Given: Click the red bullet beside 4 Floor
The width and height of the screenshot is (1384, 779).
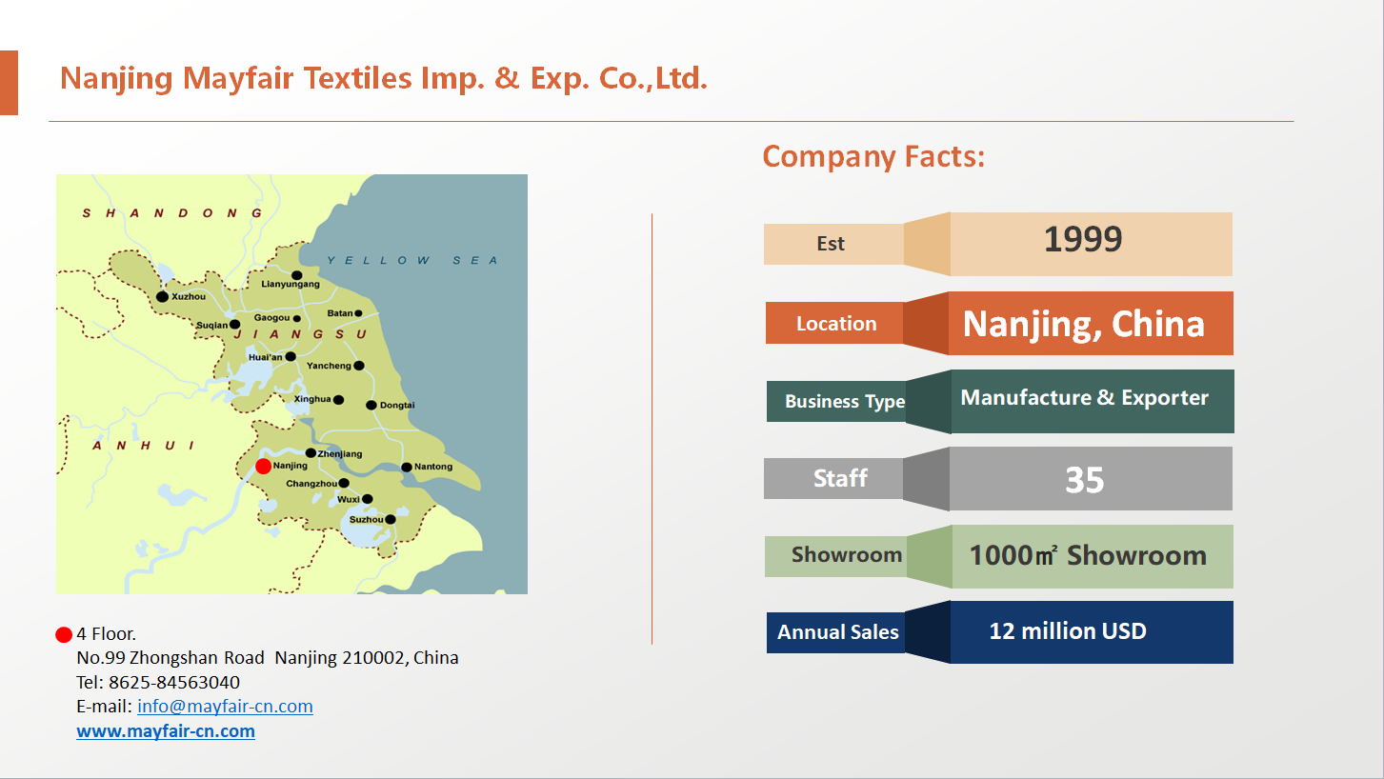Looking at the screenshot, I should pyautogui.click(x=64, y=634).
